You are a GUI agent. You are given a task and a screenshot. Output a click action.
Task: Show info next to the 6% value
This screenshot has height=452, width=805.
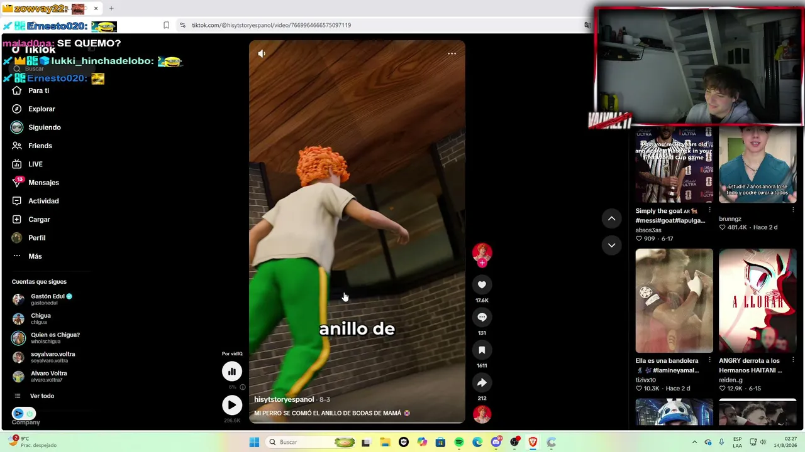point(243,387)
